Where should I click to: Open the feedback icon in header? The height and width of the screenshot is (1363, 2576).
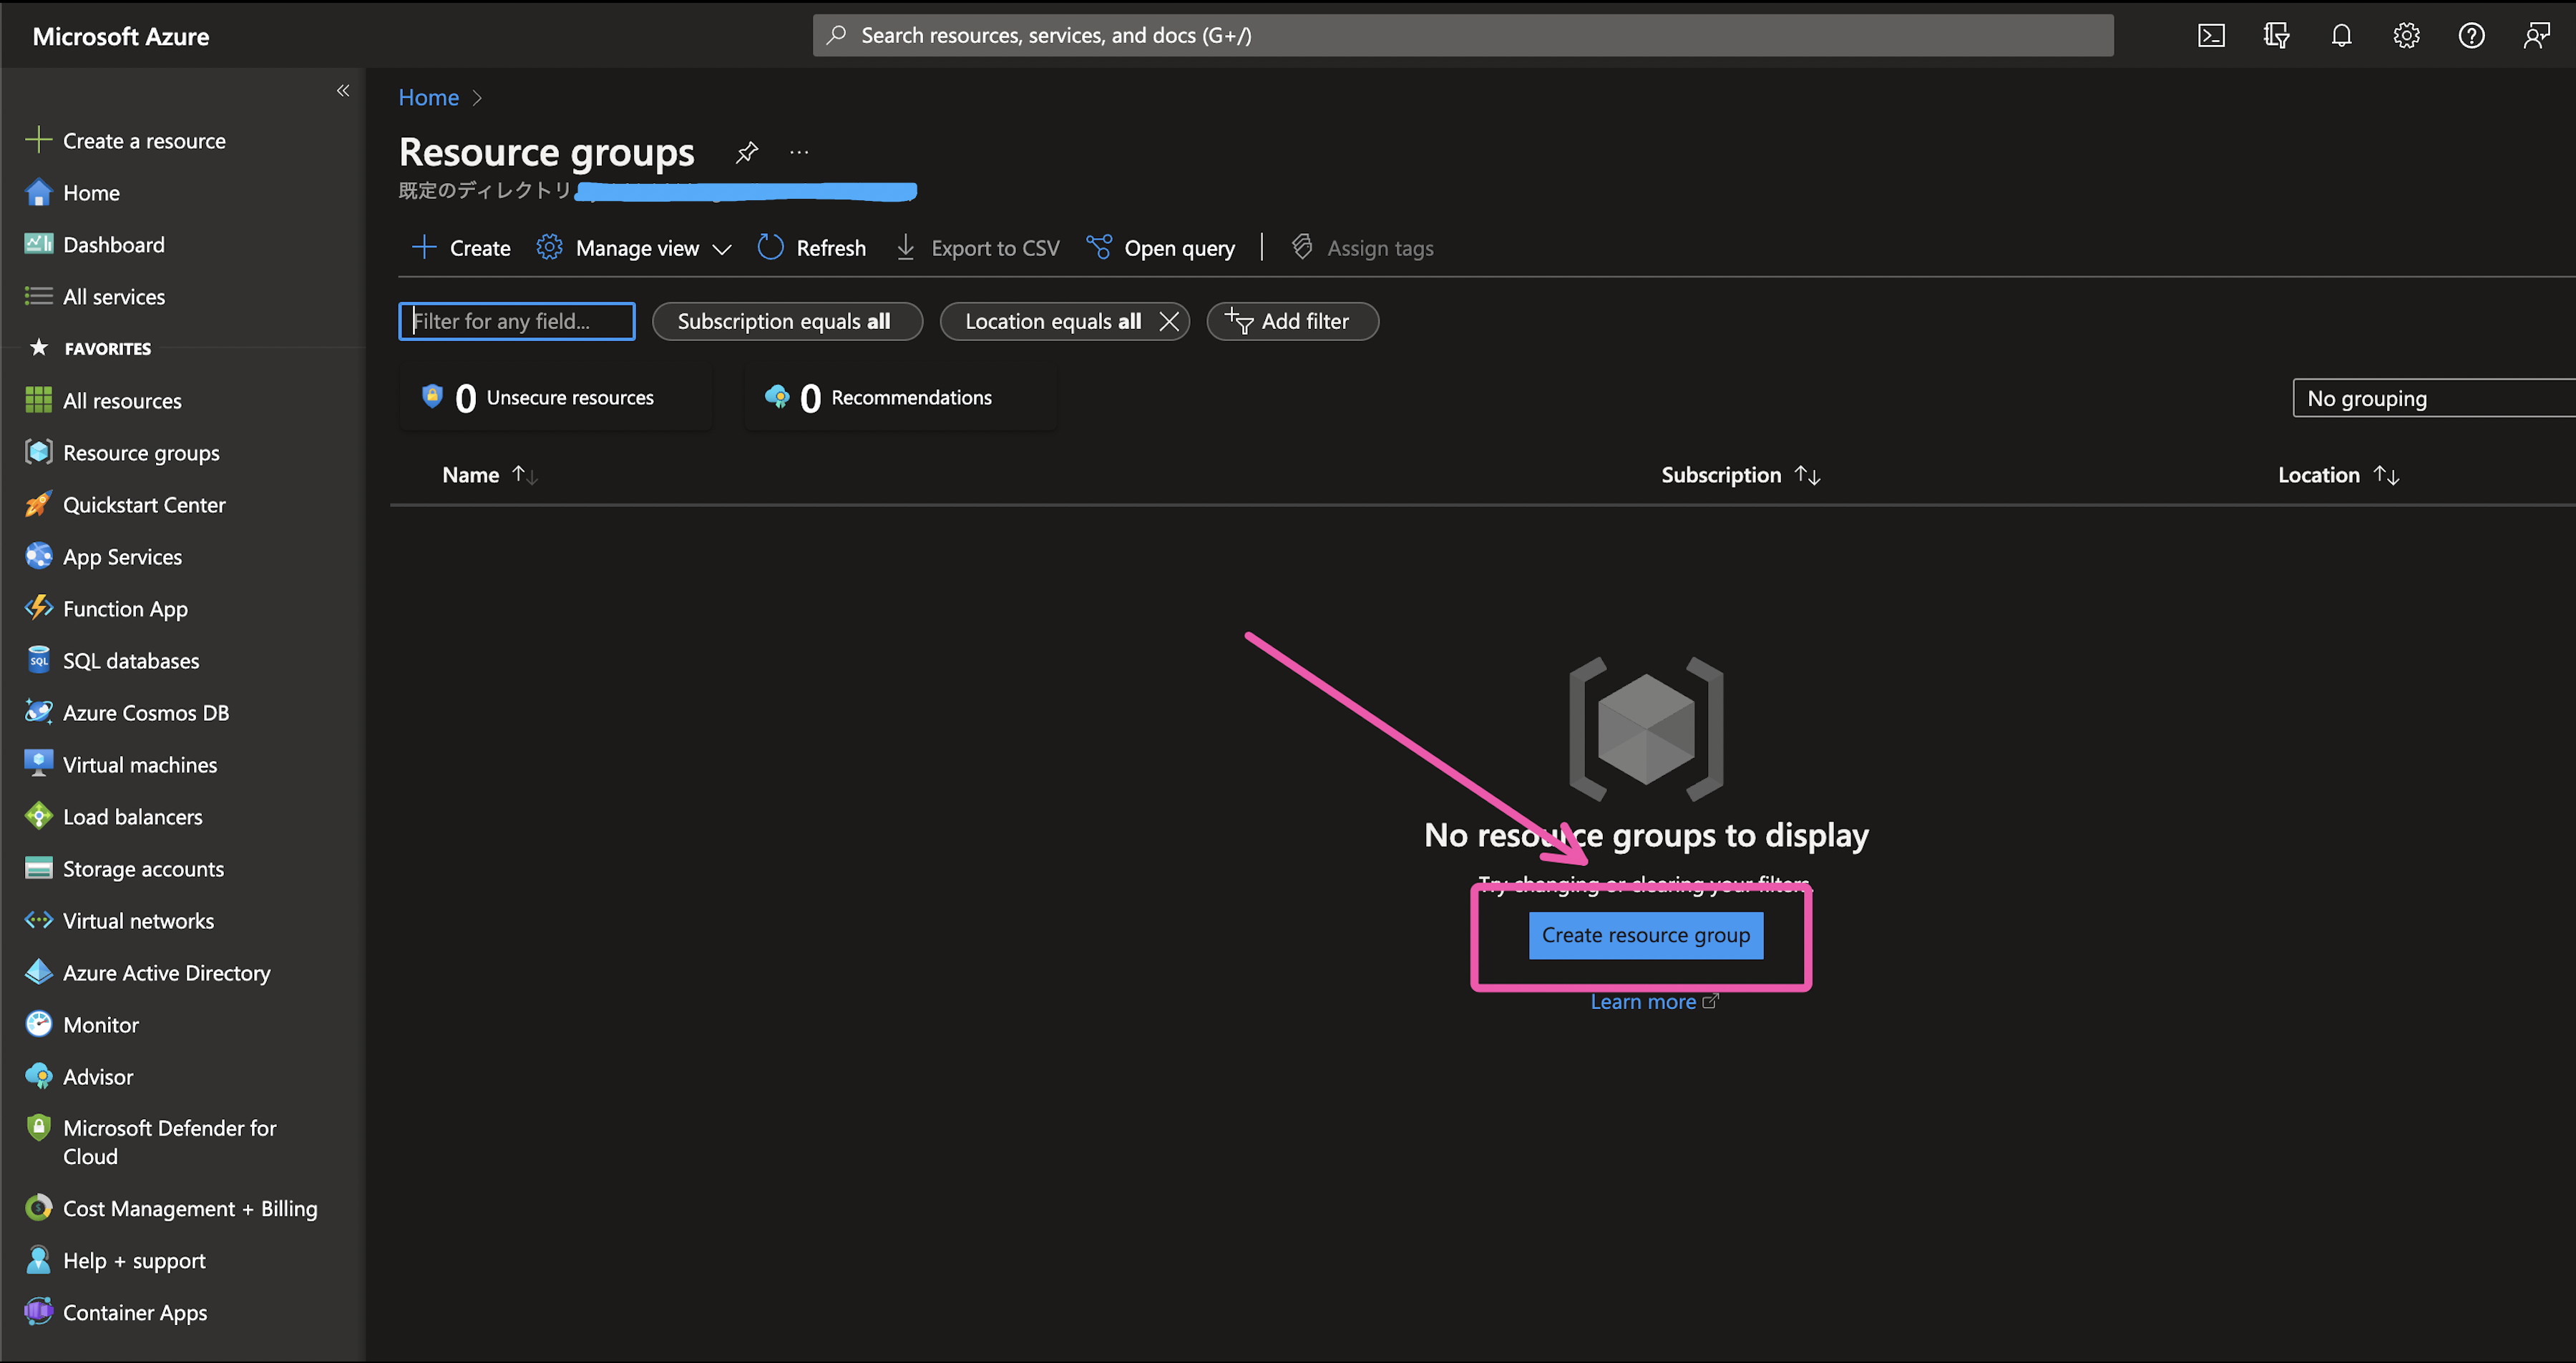[x=2536, y=36]
